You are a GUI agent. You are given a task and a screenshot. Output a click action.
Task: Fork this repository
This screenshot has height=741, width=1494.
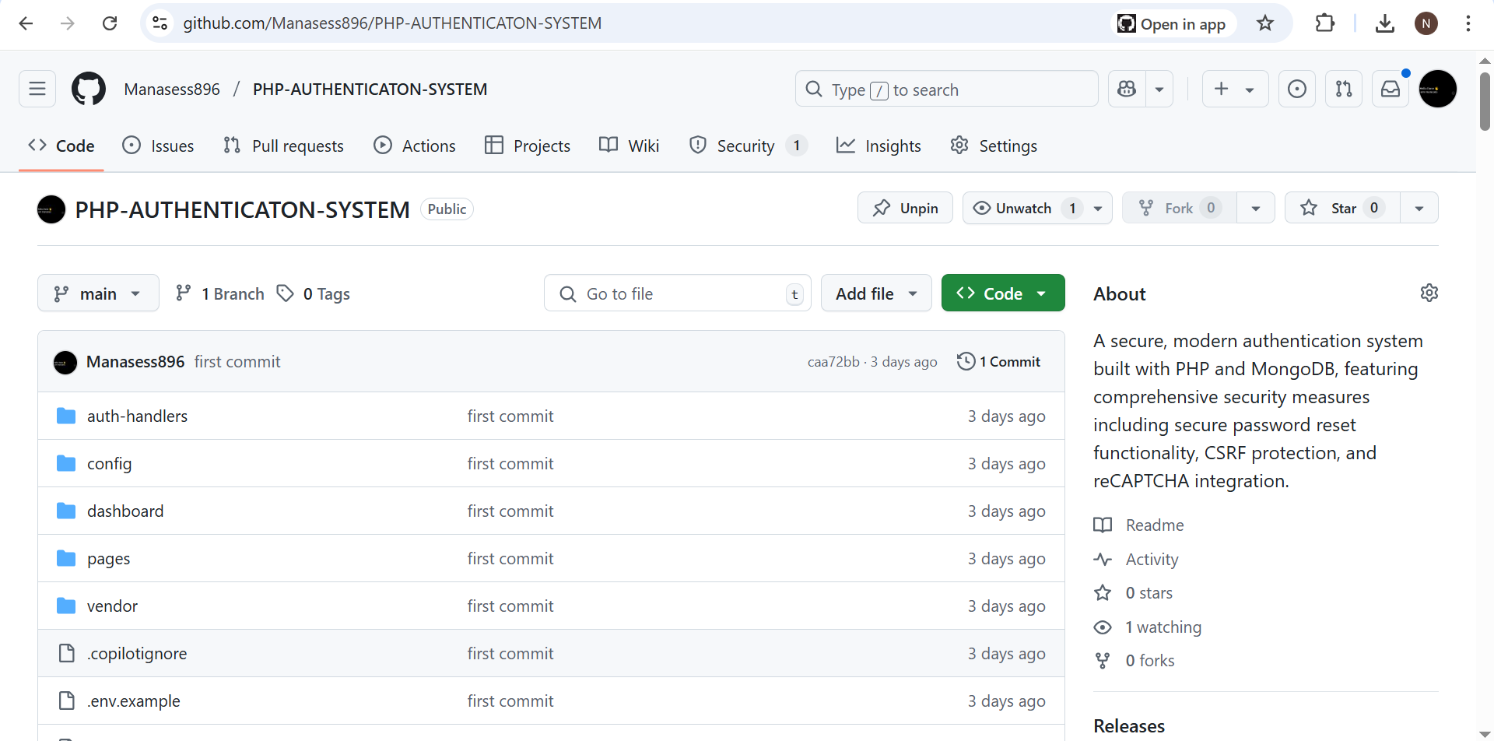click(x=1180, y=208)
